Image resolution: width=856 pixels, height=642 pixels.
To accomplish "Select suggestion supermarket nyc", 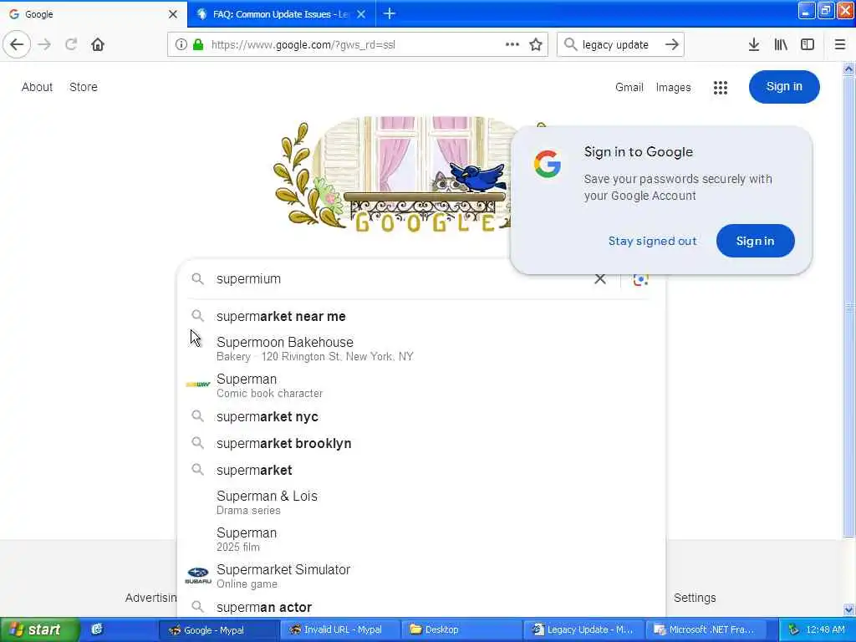I will (421, 417).
